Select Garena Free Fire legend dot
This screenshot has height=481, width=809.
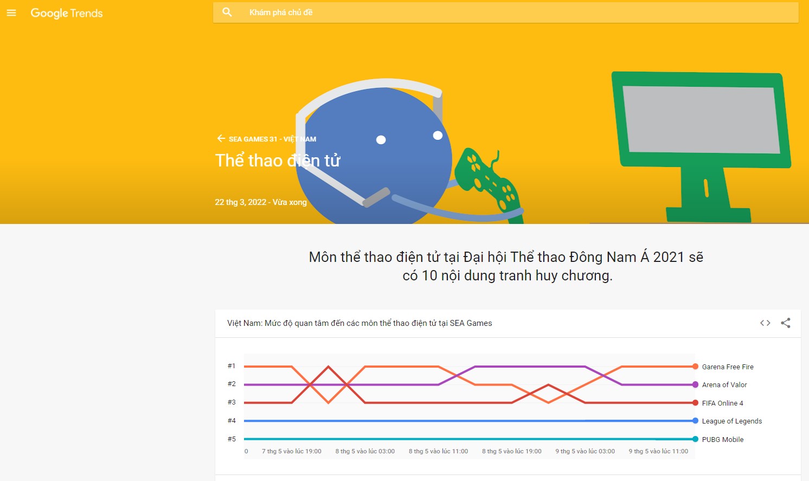695,367
